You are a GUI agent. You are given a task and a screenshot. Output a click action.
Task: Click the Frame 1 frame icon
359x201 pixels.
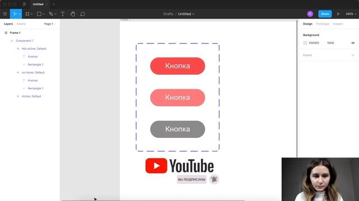click(x=6, y=33)
